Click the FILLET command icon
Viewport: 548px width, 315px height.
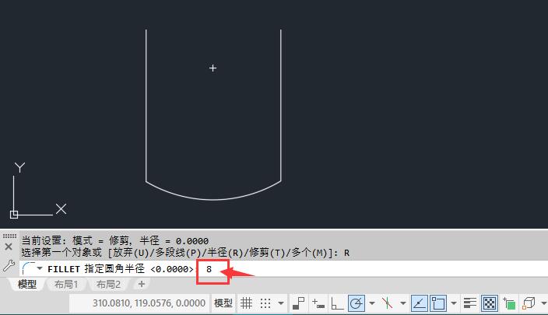(29, 268)
